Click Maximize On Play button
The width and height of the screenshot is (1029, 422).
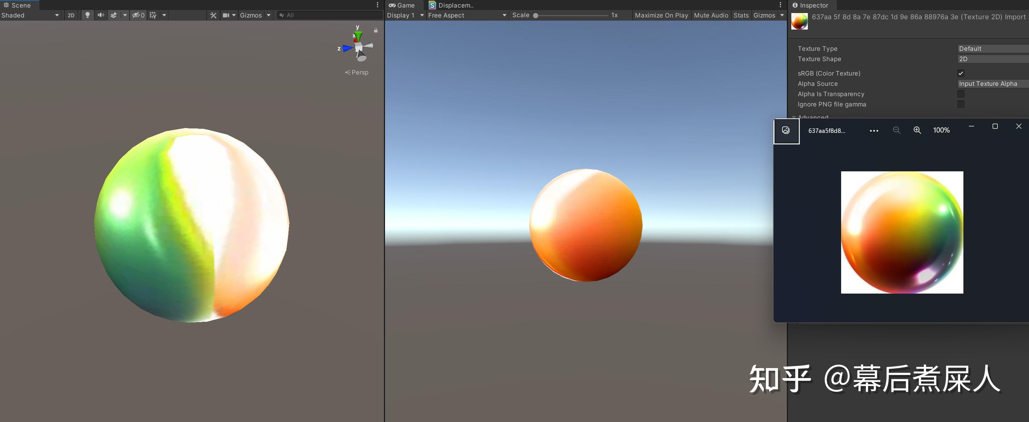pos(661,15)
